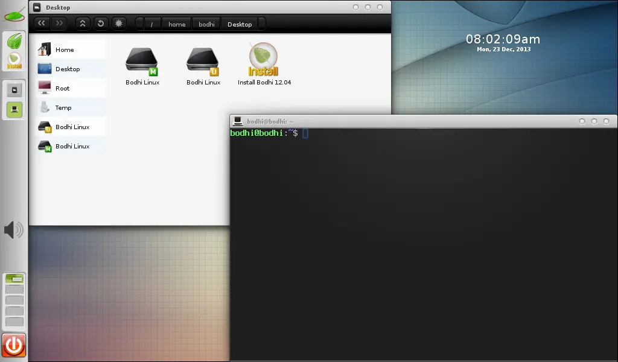Switch to the fifth virtual desktop

(x=14, y=322)
